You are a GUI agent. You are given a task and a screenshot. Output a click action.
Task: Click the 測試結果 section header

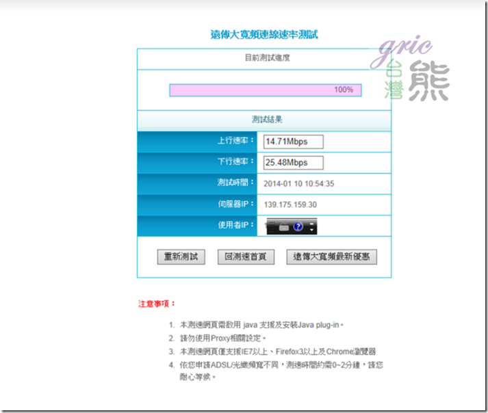[x=267, y=120]
